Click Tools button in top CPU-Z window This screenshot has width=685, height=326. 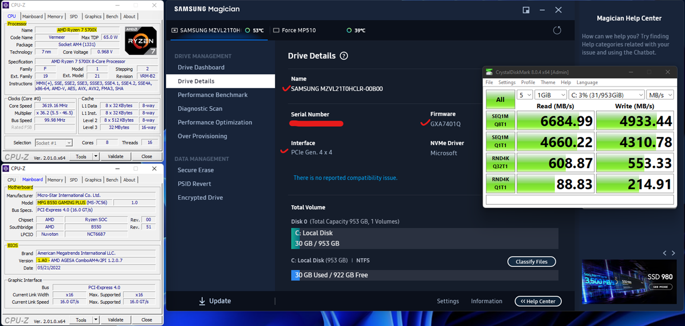pyautogui.click(x=81, y=157)
